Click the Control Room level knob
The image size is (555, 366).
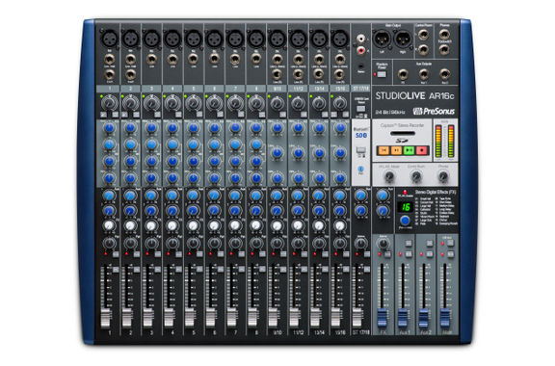[x=416, y=176]
